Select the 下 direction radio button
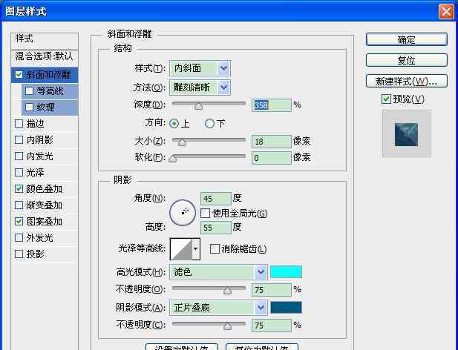The height and width of the screenshot is (350, 458). tap(209, 124)
